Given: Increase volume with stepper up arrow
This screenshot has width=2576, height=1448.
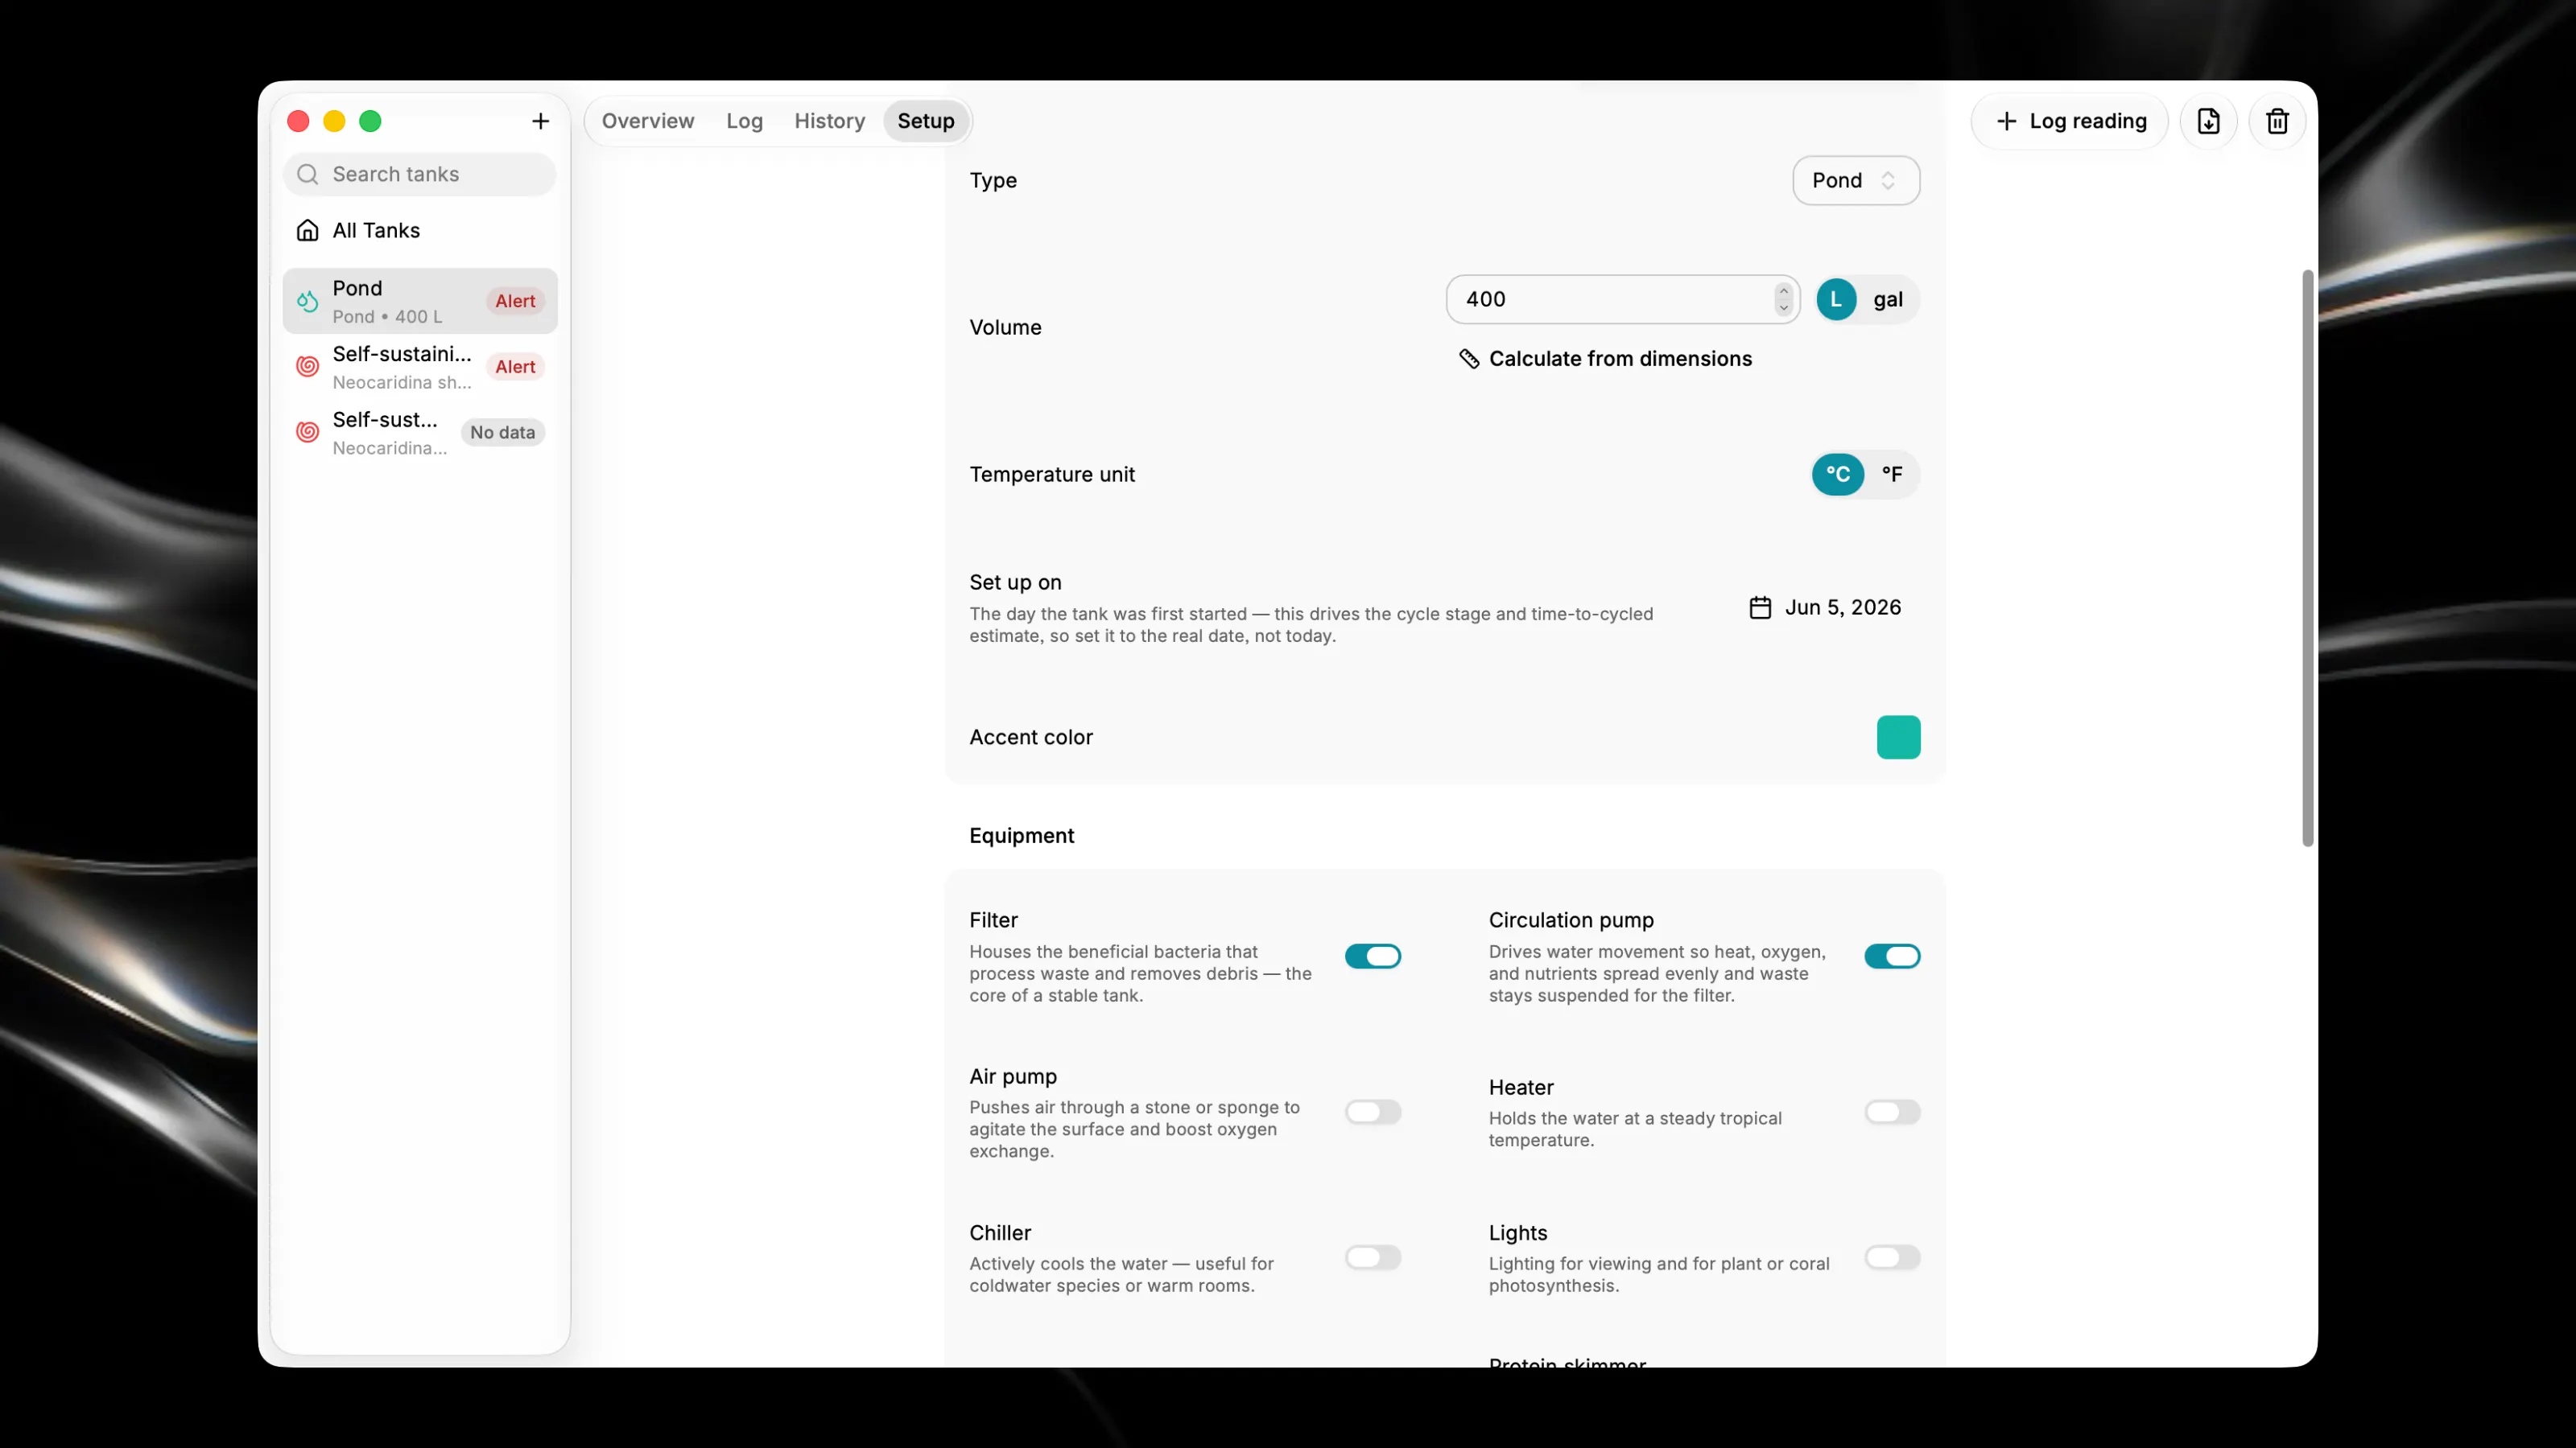Looking at the screenshot, I should point(1783,290).
